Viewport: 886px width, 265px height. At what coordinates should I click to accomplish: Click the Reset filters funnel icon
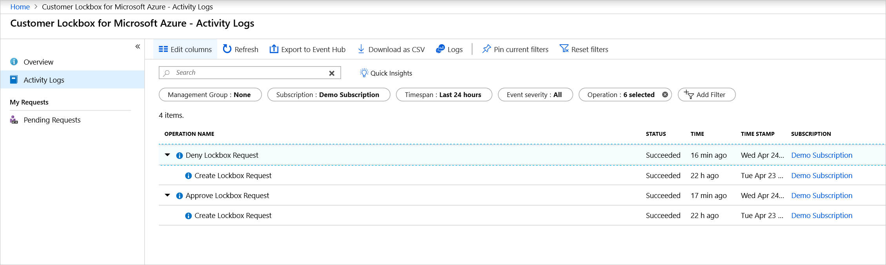pyautogui.click(x=564, y=49)
